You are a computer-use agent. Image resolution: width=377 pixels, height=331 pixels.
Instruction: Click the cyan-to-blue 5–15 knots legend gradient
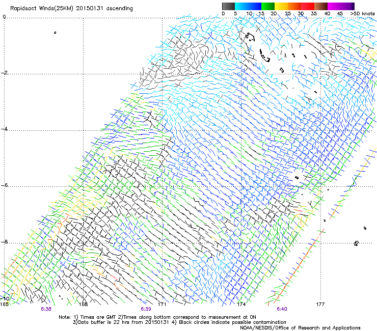(248, 6)
